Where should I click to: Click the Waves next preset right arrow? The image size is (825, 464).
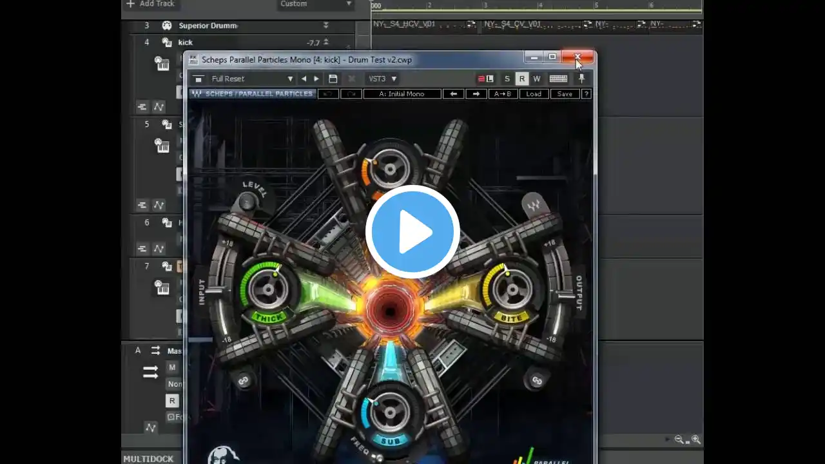[476, 94]
